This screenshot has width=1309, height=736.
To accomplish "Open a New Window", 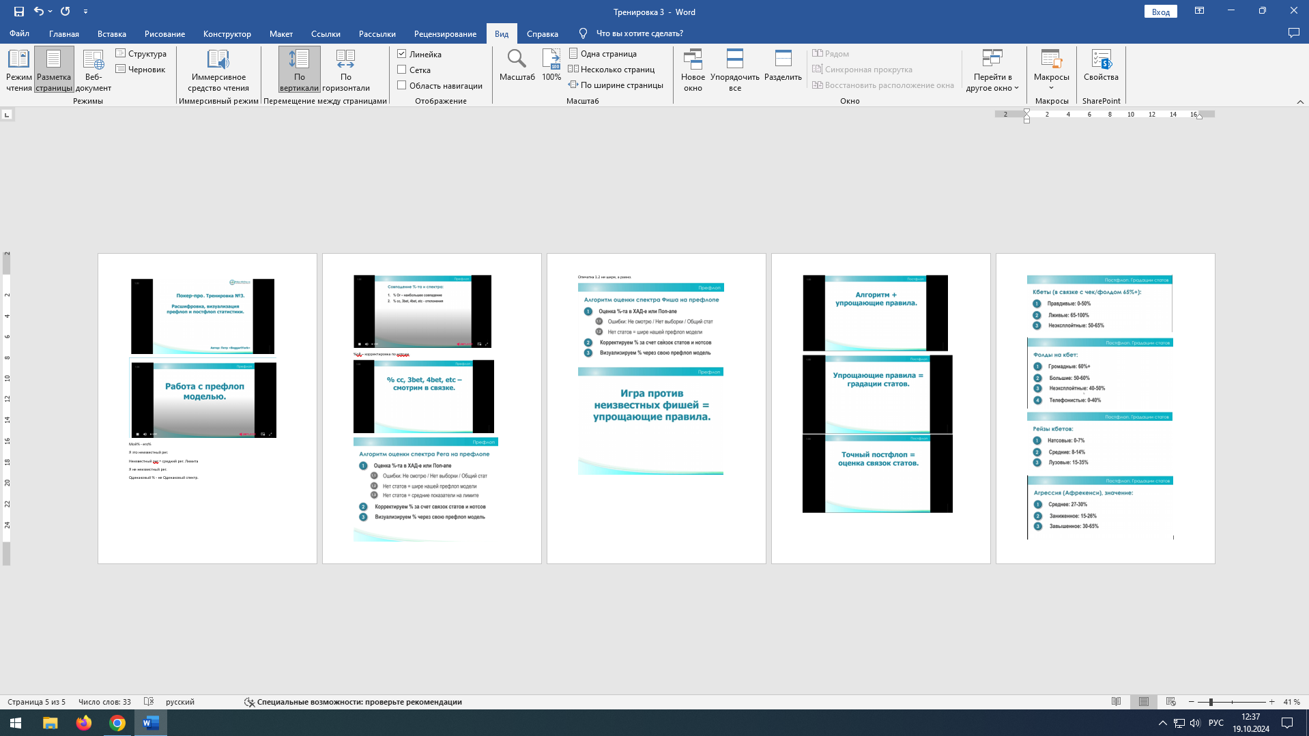I will coord(693,70).
